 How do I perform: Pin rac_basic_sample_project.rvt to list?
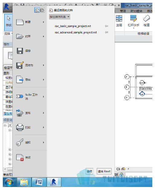point(106,26)
